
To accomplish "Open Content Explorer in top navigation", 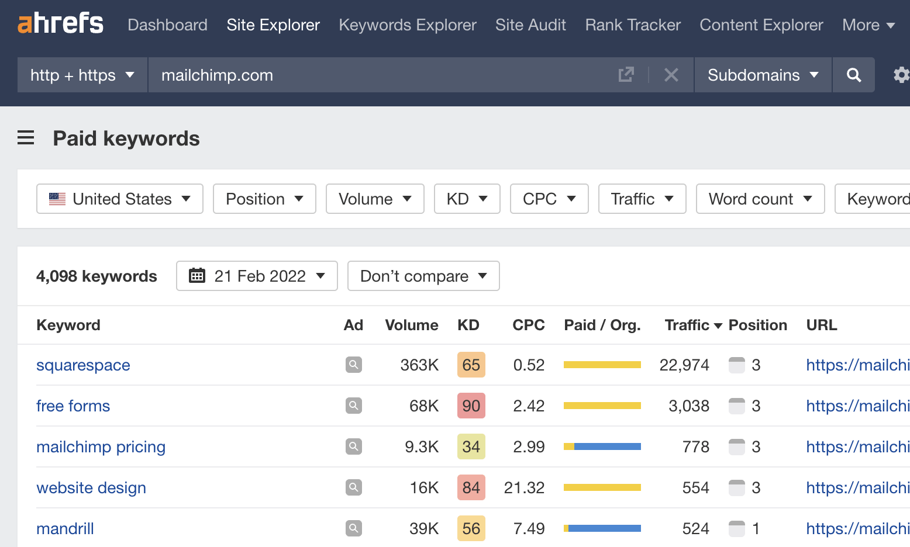I will click(761, 25).
